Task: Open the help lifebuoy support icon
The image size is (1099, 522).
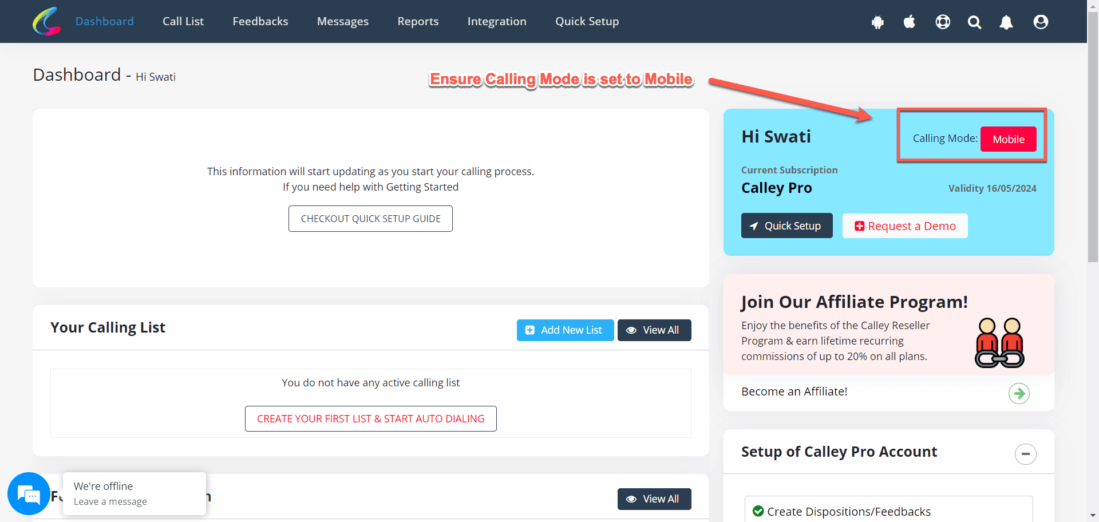Action: coord(943,22)
